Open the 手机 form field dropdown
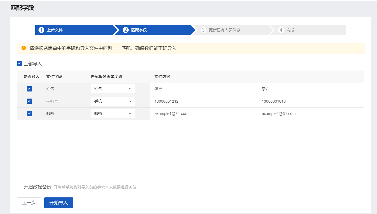Screen dimensions: 377x214 [113, 101]
